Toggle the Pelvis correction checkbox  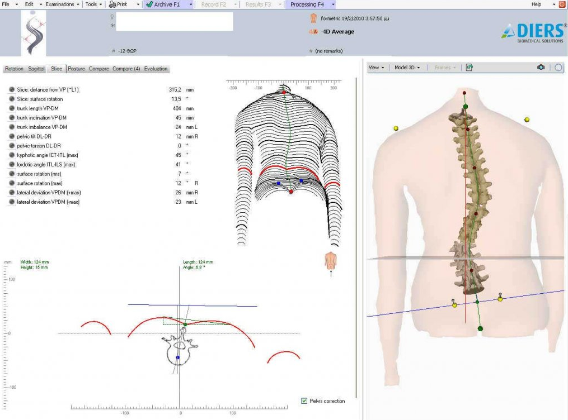click(x=304, y=401)
